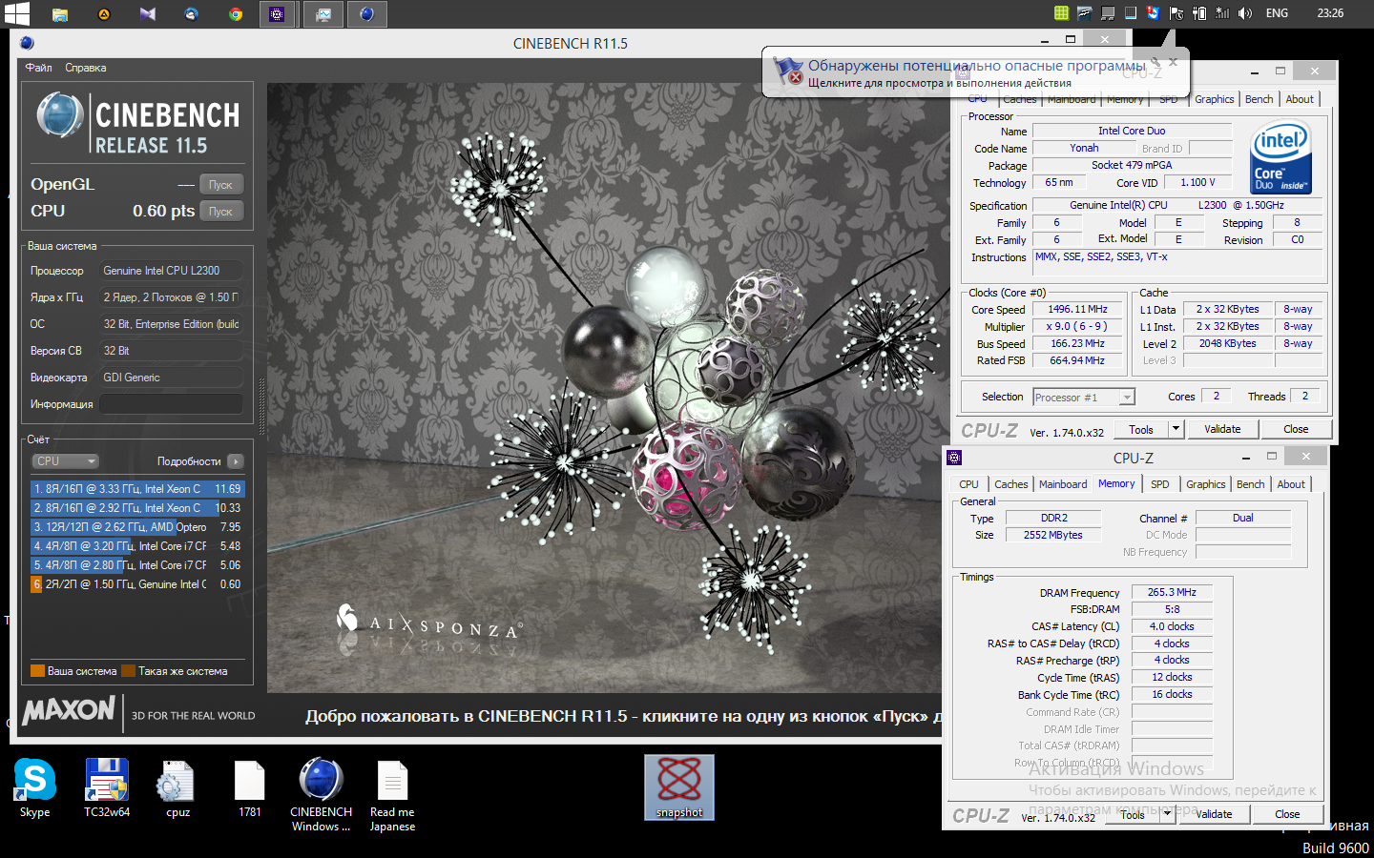Expand the Tools arrow in the CPU-Z processor window
Screen dimensions: 1374x858
[x=1176, y=429]
